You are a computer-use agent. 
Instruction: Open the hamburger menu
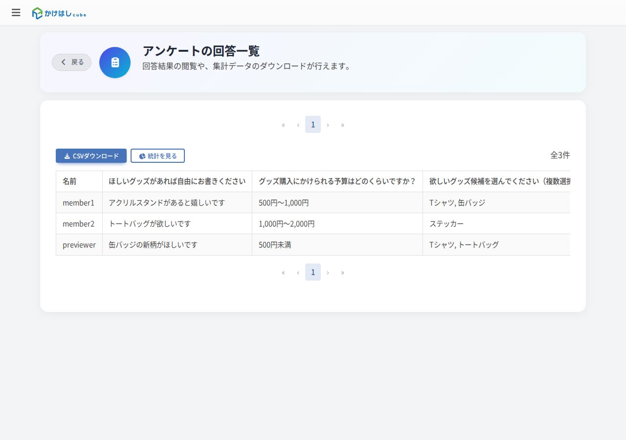point(16,13)
